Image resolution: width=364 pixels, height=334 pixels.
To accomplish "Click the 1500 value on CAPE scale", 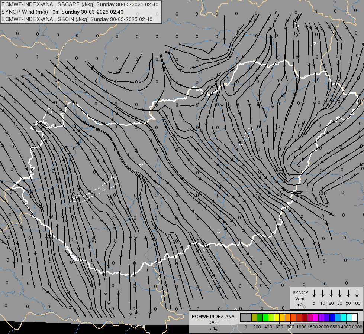I will click(x=313, y=327).
